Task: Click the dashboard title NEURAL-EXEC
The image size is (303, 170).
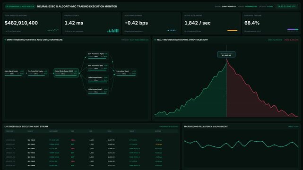Action: coord(77,6)
